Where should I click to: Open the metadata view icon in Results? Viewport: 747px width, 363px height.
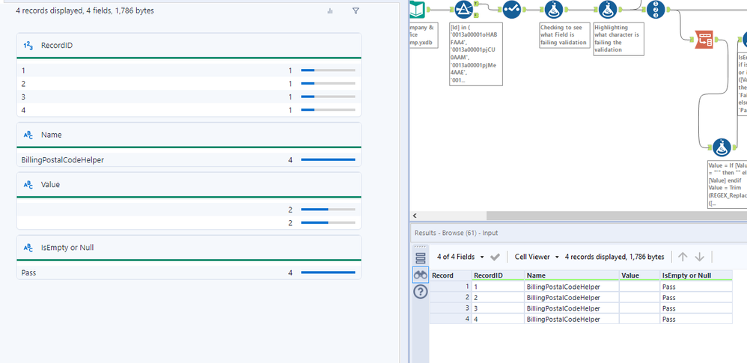[420, 257]
